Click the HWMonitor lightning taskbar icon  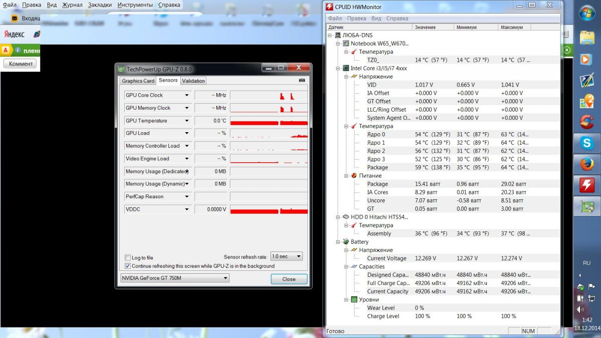[586, 185]
